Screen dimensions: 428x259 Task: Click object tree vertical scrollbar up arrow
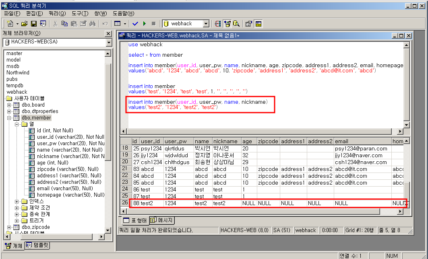point(108,53)
